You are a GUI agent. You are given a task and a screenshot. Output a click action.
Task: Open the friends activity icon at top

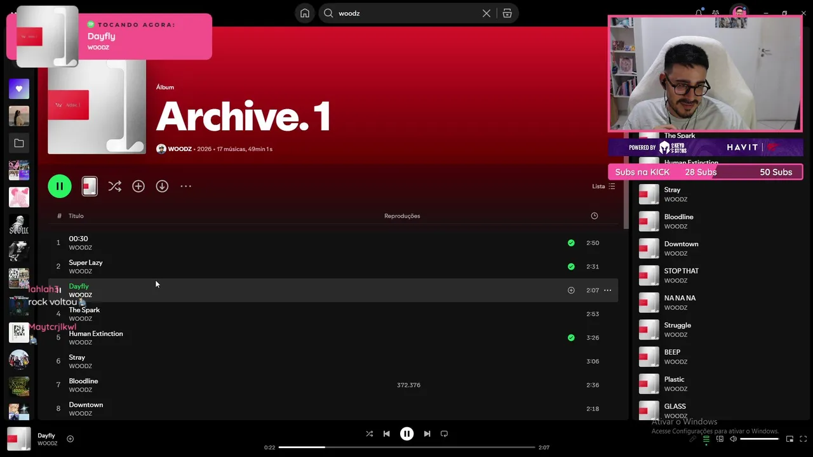click(716, 13)
